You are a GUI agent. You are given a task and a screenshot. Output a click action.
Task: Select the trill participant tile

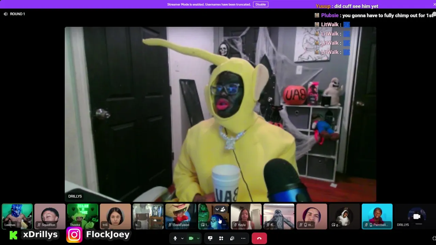point(115,216)
